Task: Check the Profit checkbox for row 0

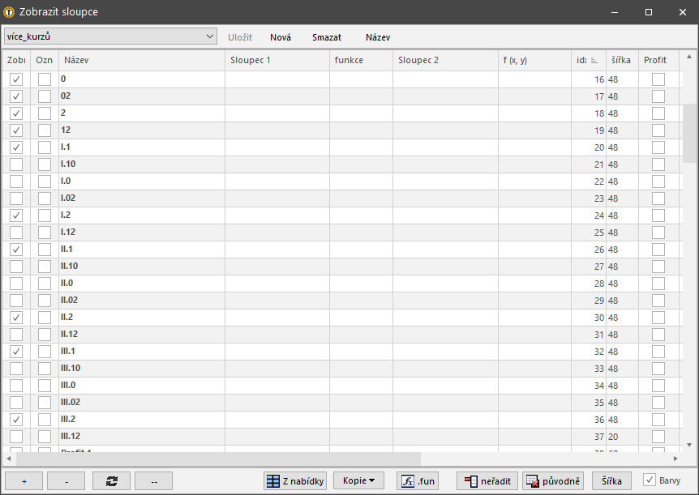Action: (658, 79)
